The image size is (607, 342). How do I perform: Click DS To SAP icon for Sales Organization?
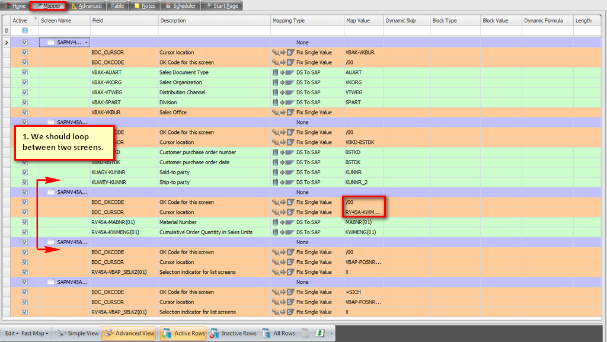tap(283, 82)
